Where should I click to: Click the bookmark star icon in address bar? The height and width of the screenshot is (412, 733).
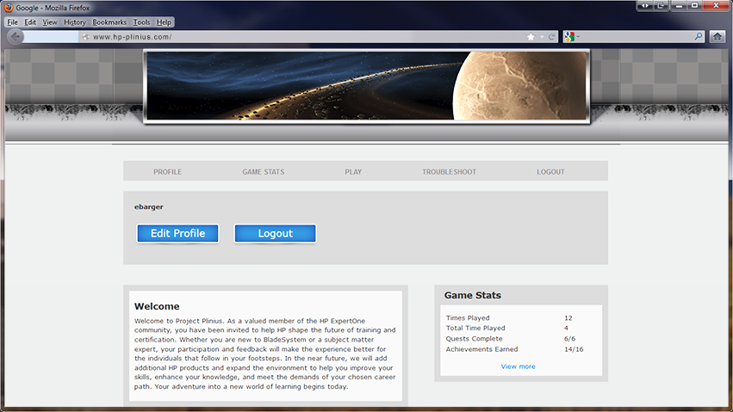point(531,37)
